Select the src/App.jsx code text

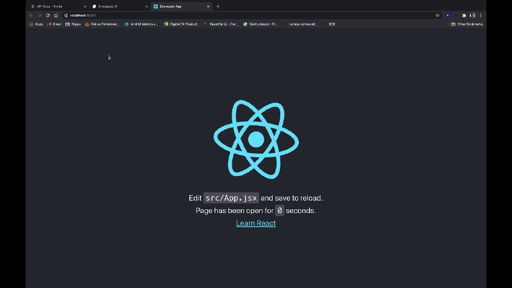231,198
